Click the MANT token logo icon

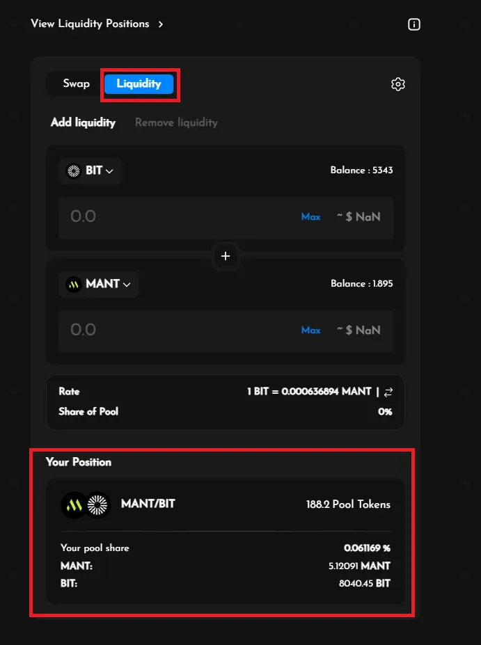74,284
